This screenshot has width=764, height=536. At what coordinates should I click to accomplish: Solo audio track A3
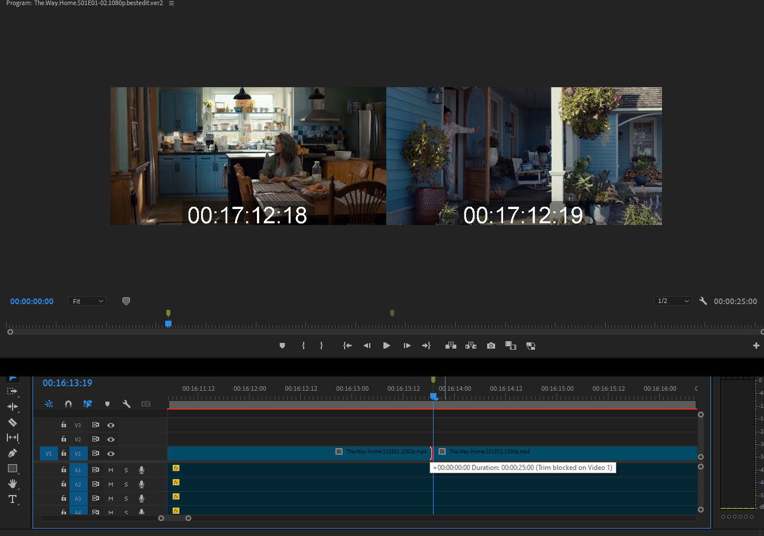(126, 498)
